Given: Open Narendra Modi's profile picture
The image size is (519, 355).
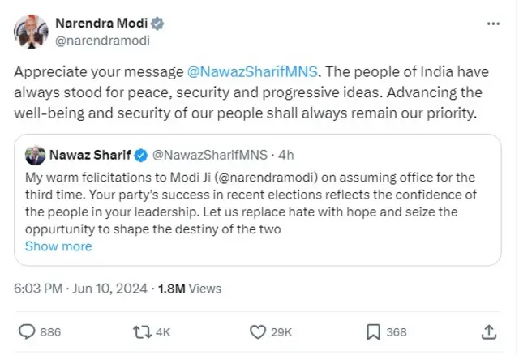Looking at the screenshot, I should click(30, 30).
